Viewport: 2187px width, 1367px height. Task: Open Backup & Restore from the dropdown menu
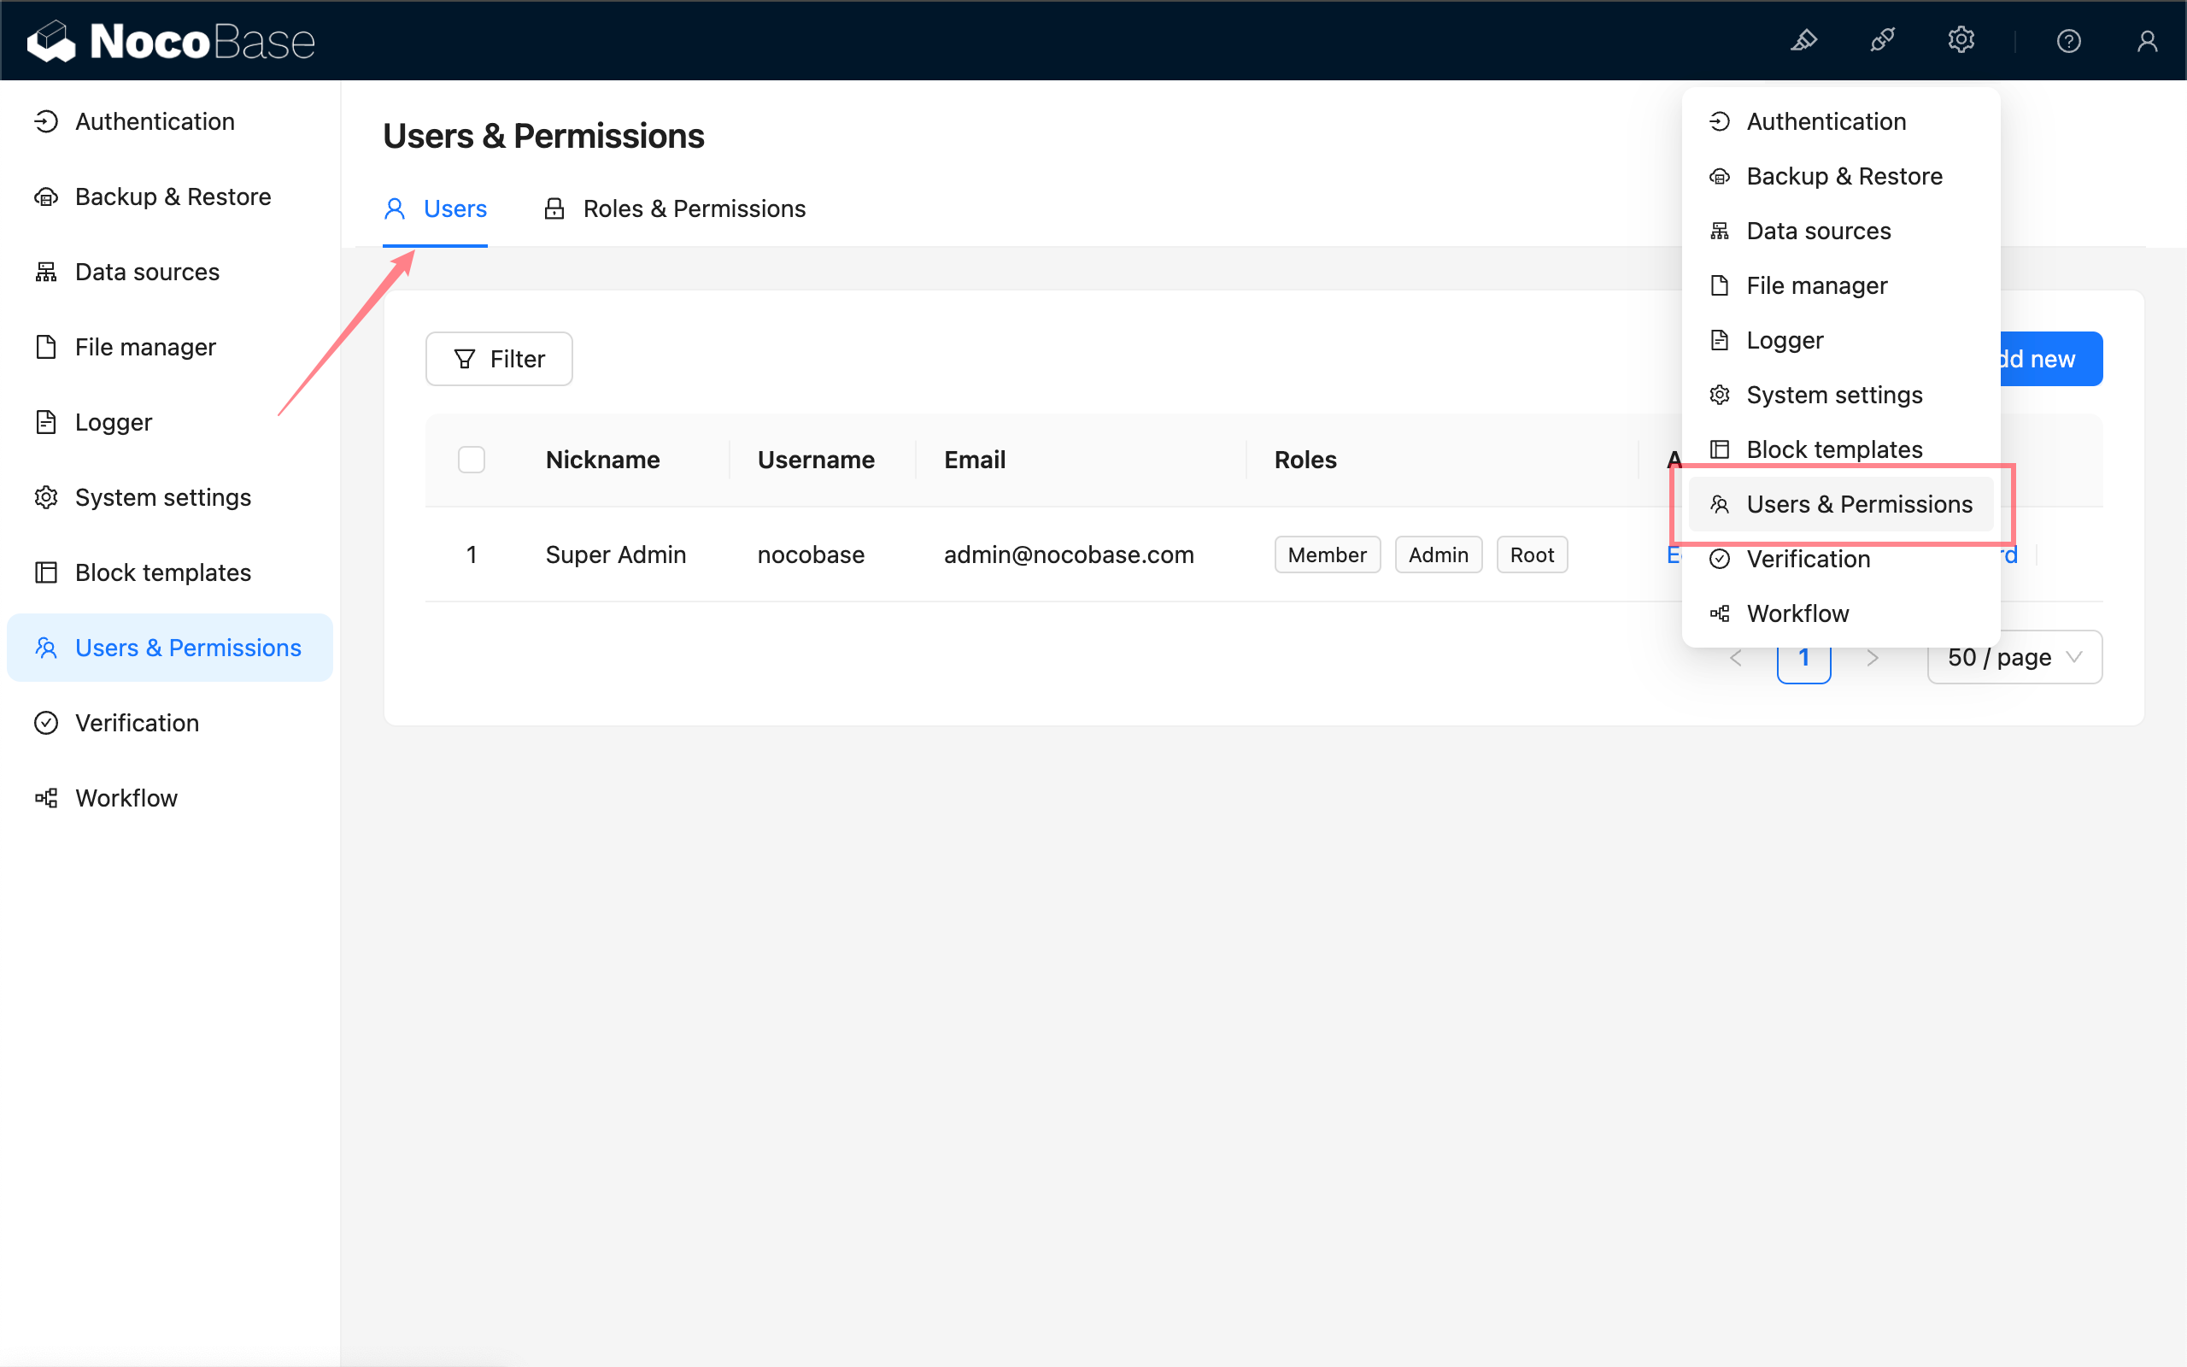[1844, 176]
